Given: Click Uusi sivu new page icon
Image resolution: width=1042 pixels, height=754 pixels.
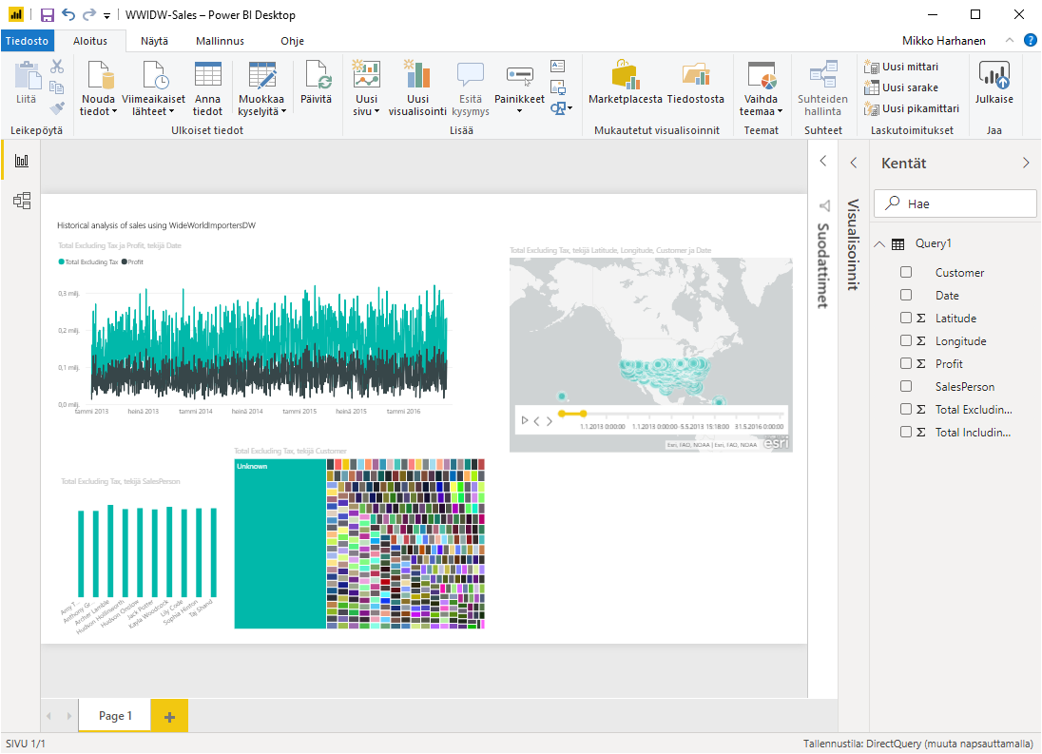Looking at the screenshot, I should click(366, 74).
